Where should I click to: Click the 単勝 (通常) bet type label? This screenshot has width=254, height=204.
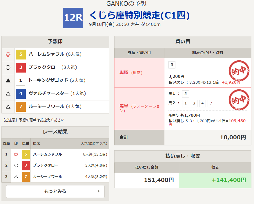tap(131, 73)
